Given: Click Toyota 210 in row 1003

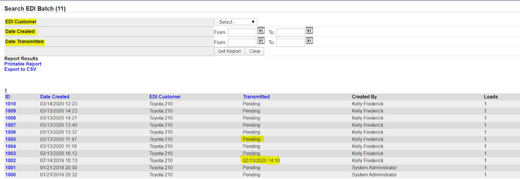Looking at the screenshot, I should pyautogui.click(x=161, y=153).
